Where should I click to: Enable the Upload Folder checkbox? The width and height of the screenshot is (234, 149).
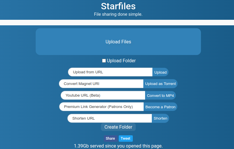click(104, 61)
